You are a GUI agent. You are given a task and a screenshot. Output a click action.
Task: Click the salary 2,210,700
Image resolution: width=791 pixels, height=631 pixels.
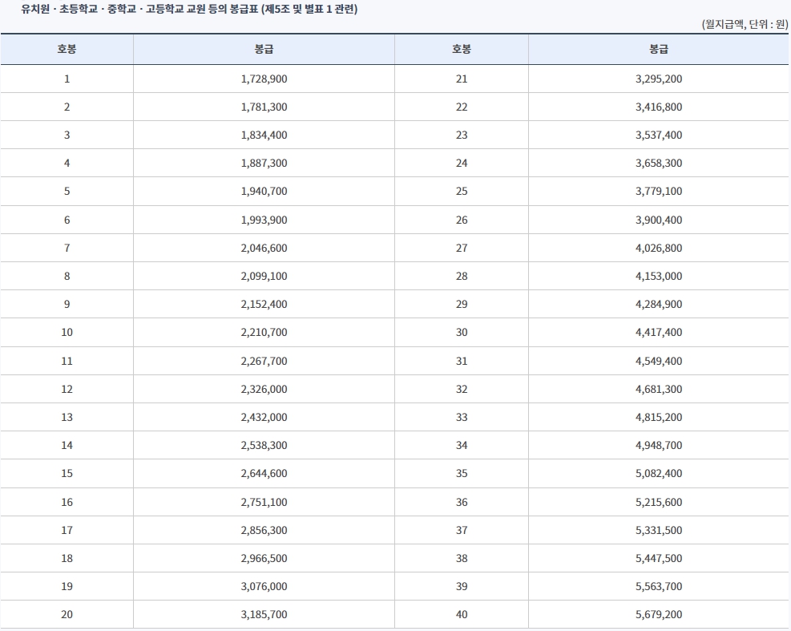pyautogui.click(x=264, y=332)
